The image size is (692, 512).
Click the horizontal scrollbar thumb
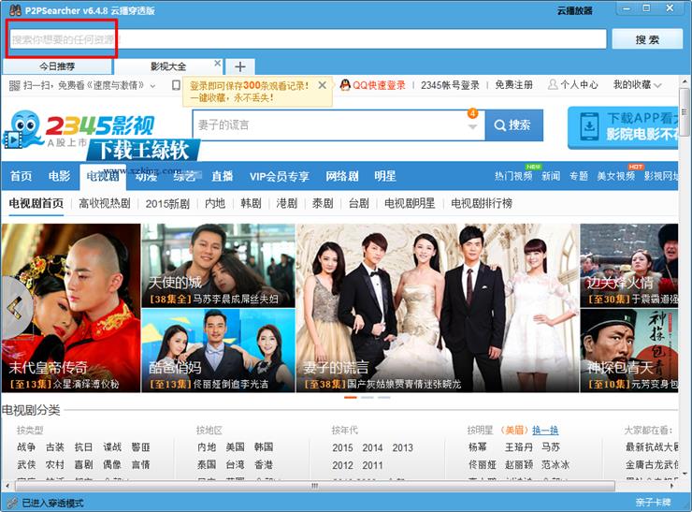click(x=314, y=486)
